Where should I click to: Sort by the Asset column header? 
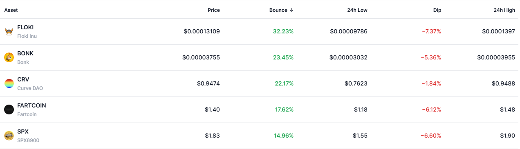pyautogui.click(x=11, y=10)
